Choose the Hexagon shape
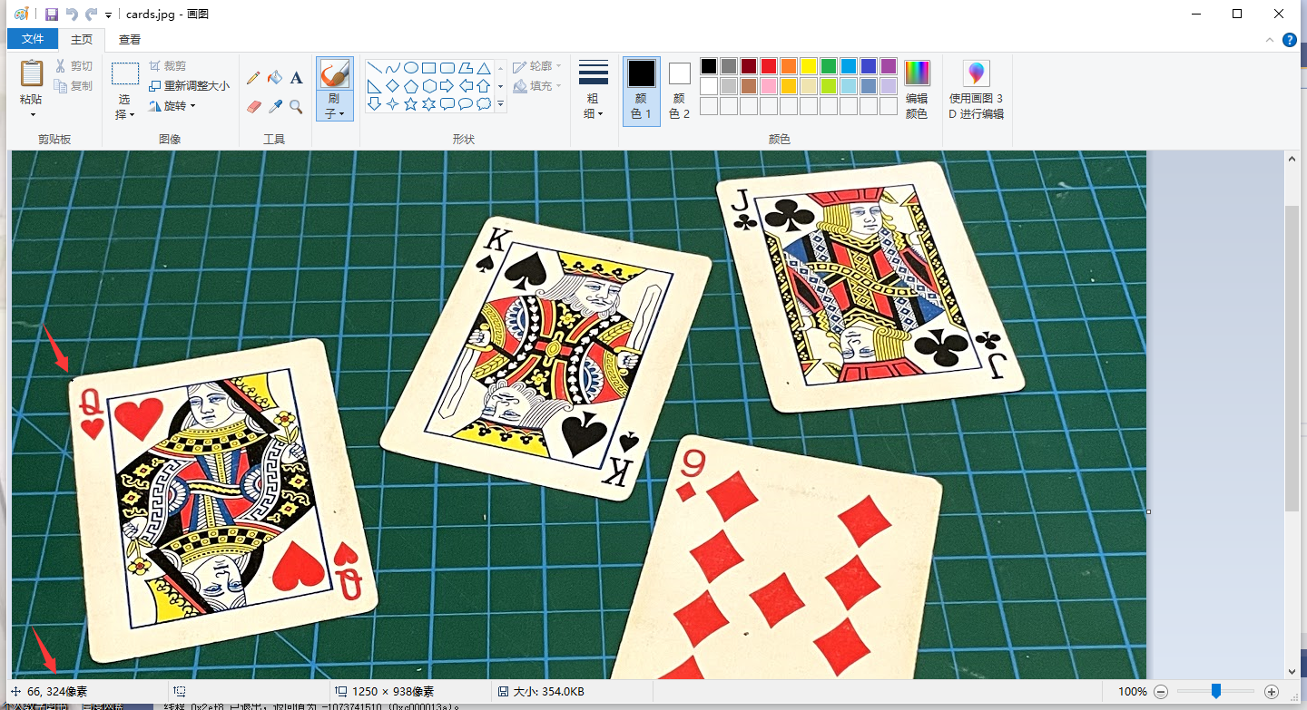 click(428, 86)
